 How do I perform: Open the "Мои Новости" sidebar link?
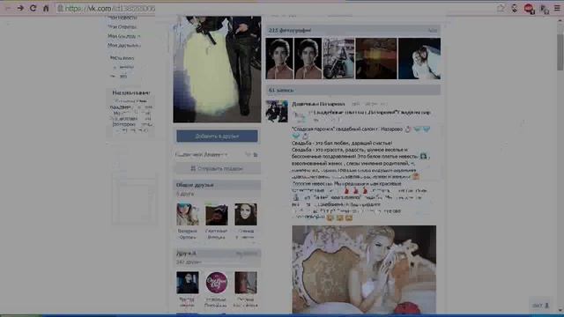(x=122, y=18)
